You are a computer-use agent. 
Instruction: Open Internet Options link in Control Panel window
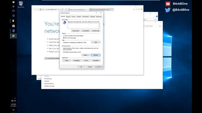49,83
